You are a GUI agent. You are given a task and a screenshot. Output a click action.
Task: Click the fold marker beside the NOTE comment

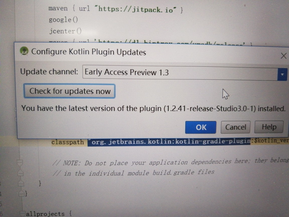coord(20,162)
